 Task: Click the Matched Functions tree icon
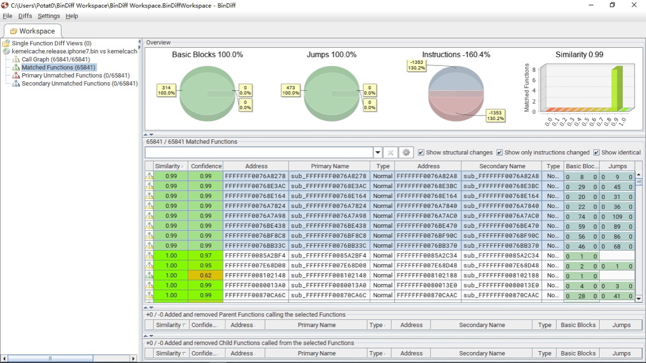tap(16, 67)
